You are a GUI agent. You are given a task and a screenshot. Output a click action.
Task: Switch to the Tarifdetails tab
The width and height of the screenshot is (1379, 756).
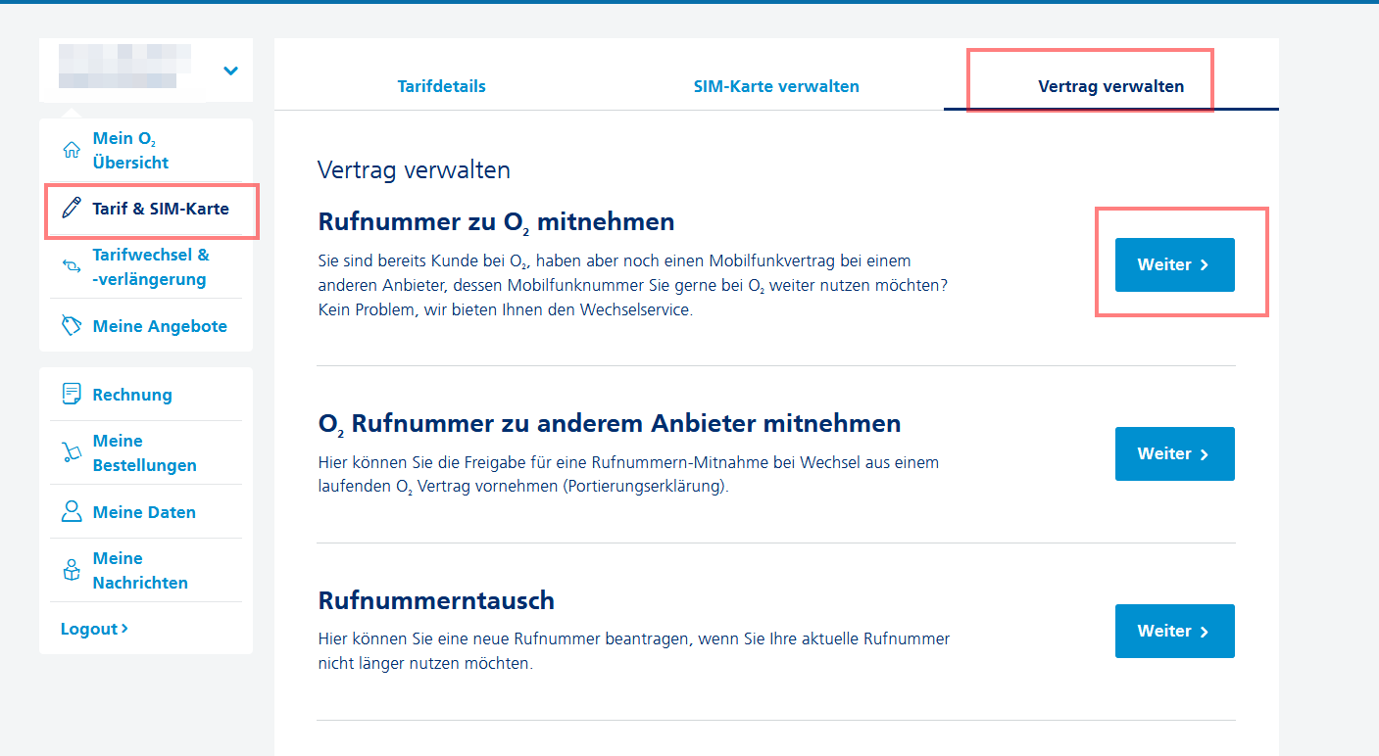pos(442,86)
